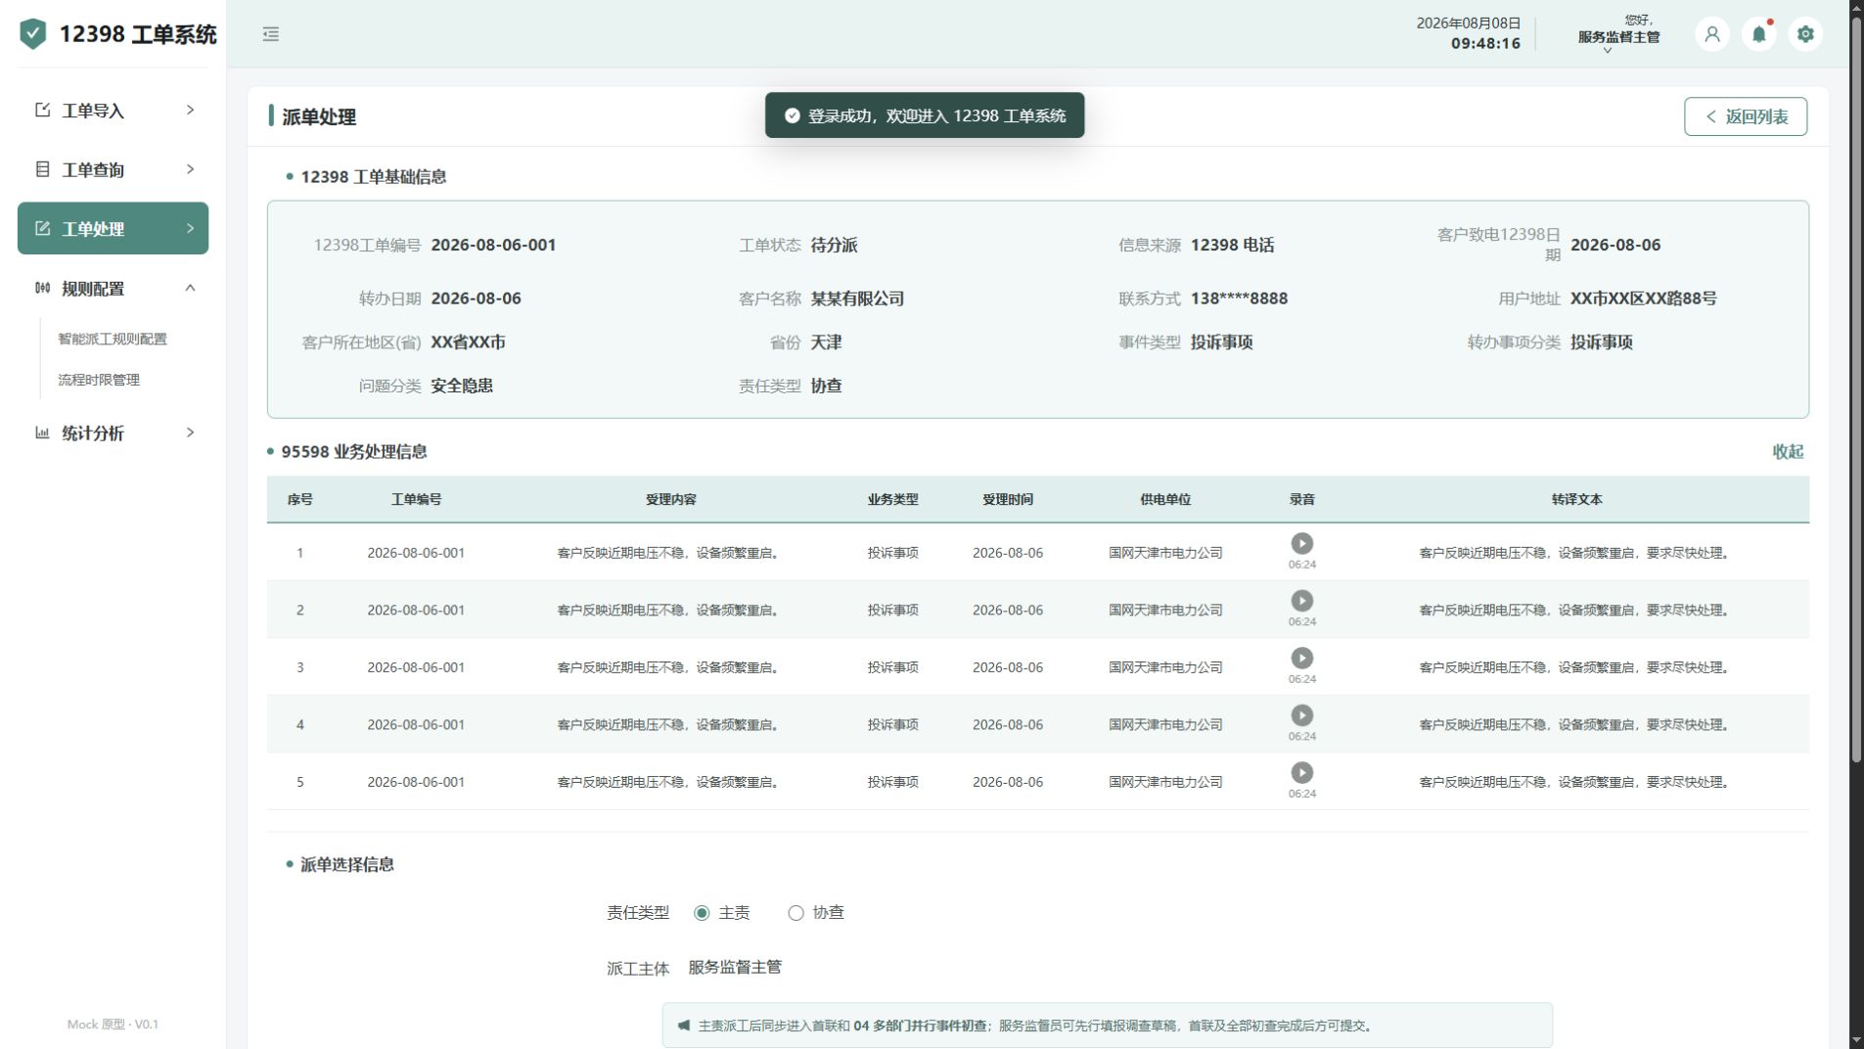This screenshot has width=1864, height=1049.
Task: Click the 供电单位 column header
Action: pos(1165,499)
